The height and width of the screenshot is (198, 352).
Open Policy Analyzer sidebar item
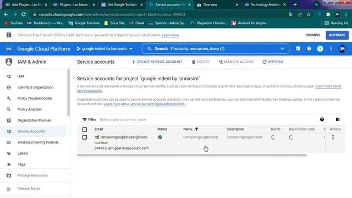click(33, 109)
